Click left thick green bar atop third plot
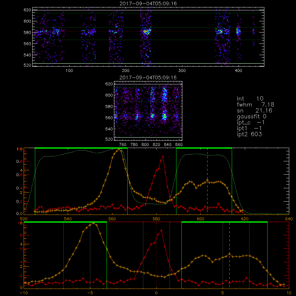 click(x=81, y=148)
